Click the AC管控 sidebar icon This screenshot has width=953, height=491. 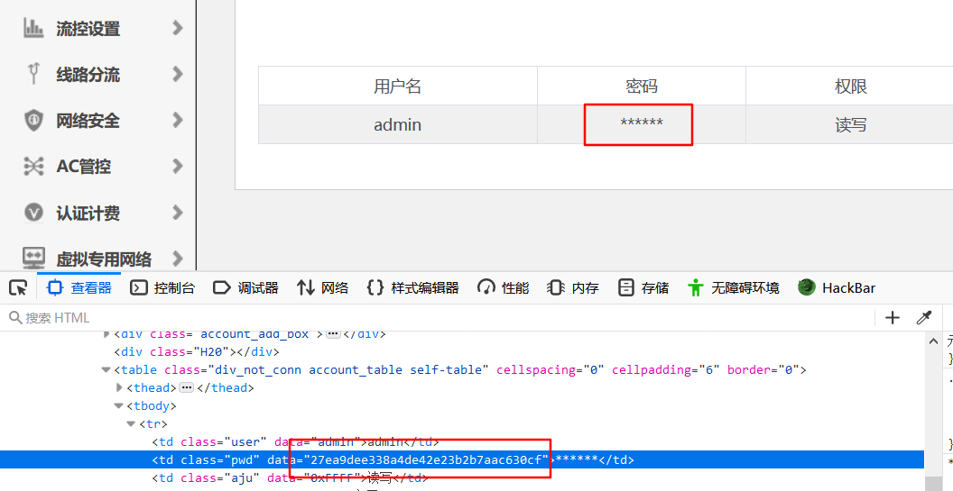(x=33, y=167)
